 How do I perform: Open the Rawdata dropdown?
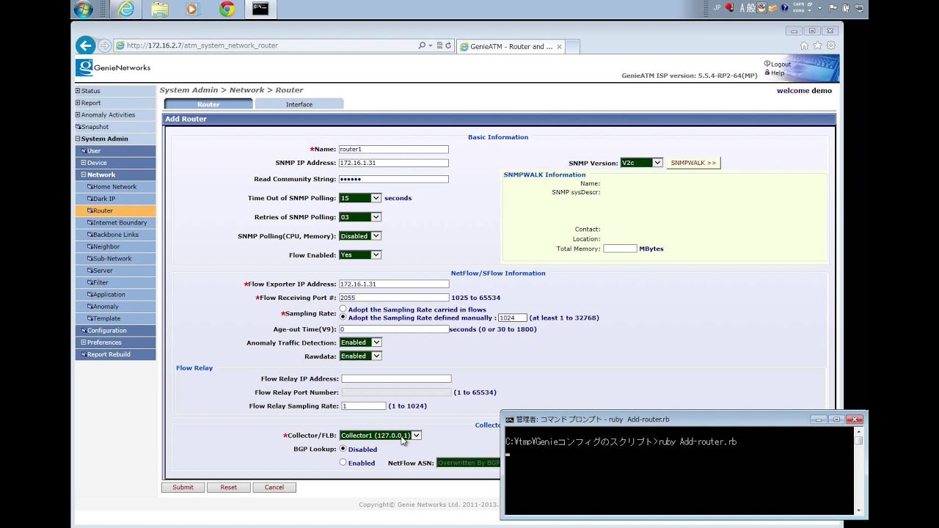tap(360, 356)
